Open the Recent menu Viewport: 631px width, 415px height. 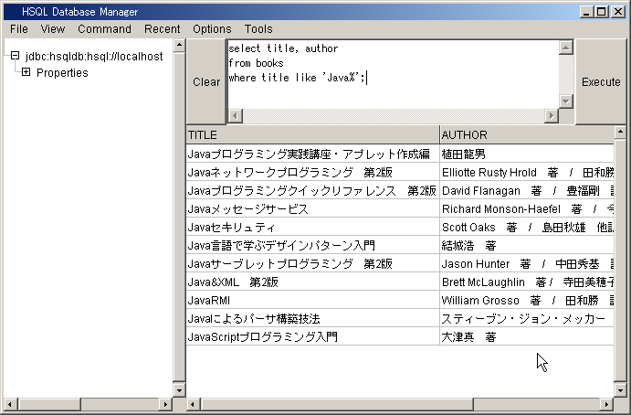coord(162,29)
